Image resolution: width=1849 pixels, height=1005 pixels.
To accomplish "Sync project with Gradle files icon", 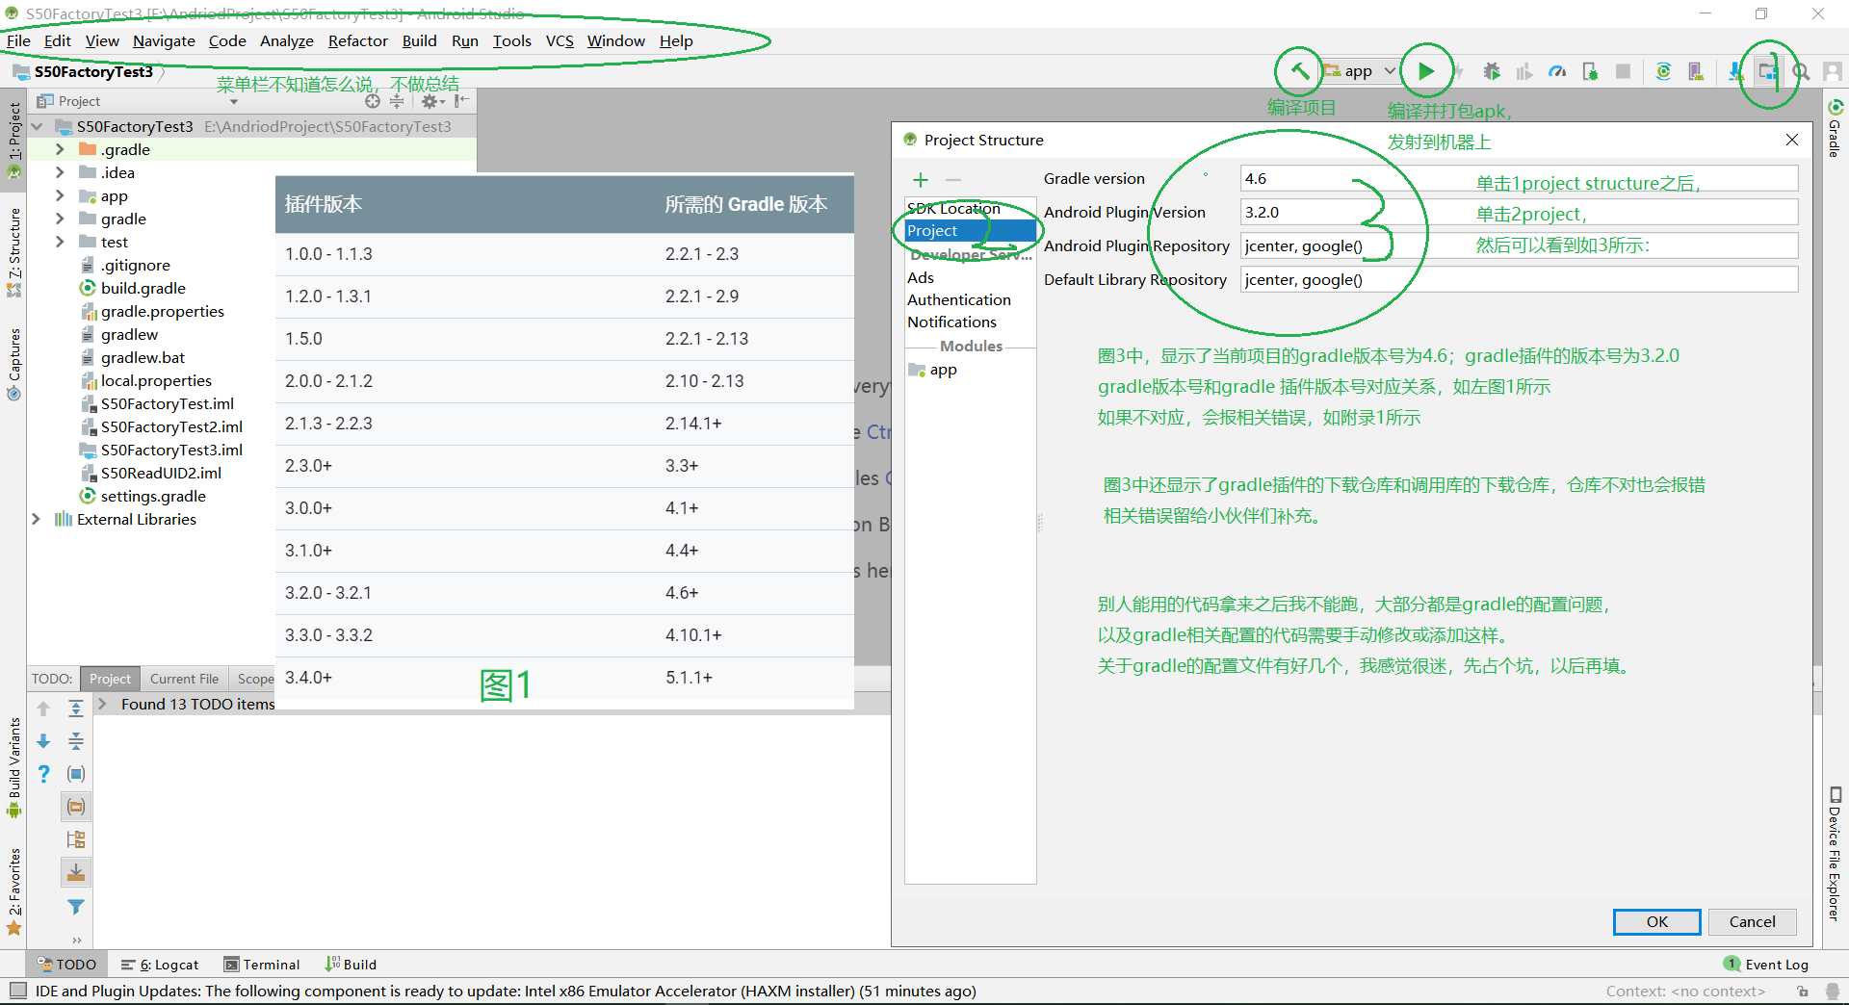I will click(x=1663, y=71).
